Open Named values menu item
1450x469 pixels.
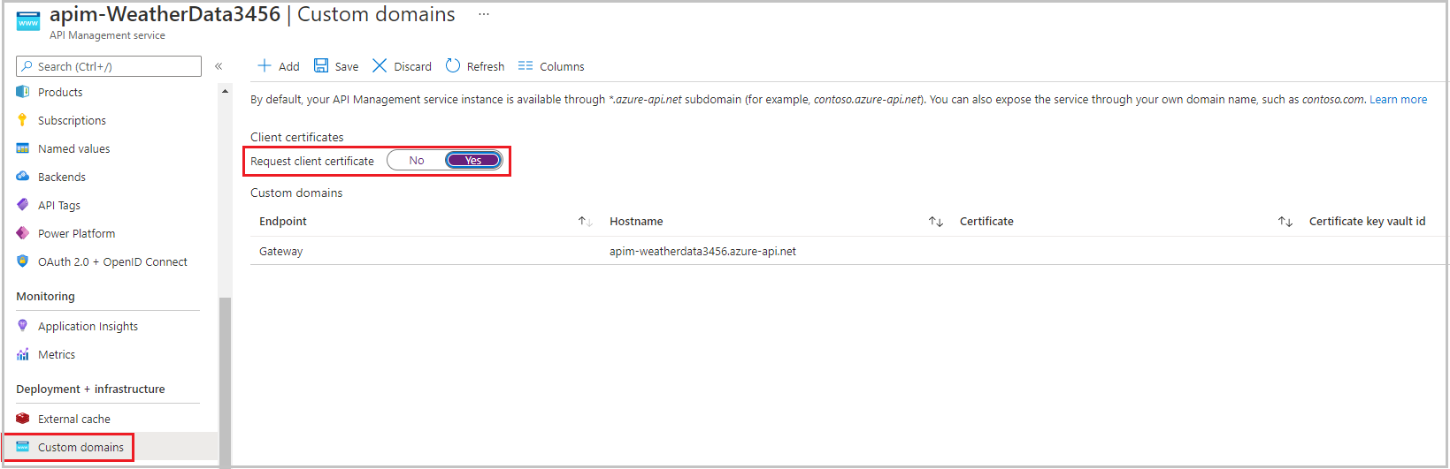[x=74, y=148]
